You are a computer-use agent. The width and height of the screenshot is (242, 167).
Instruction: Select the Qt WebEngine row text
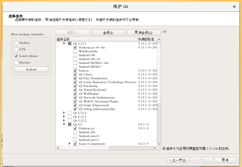(x=89, y=94)
